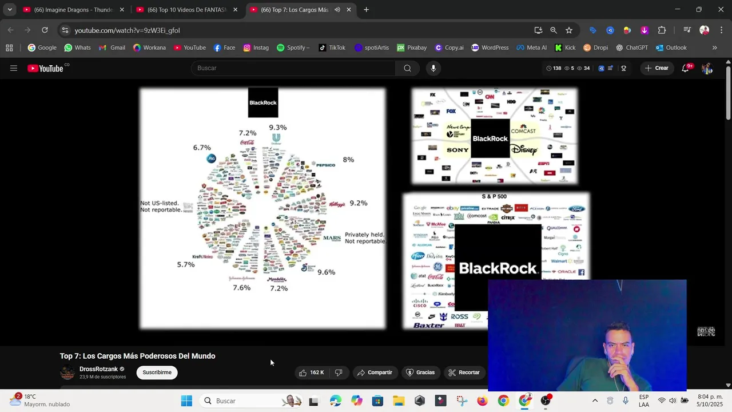
Task: Click the blue tag extension icon
Action: point(592,30)
